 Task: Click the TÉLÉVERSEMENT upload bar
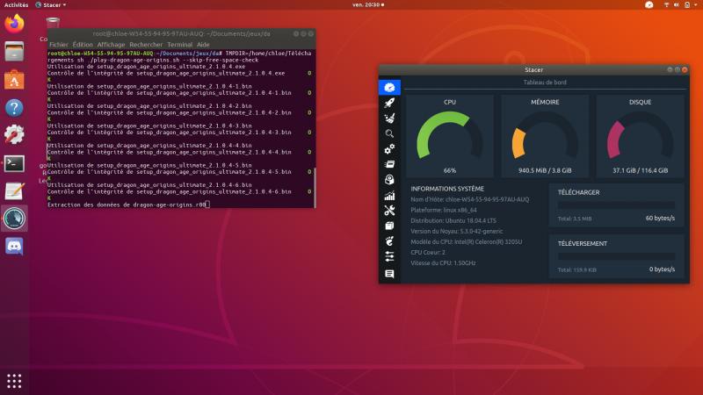tap(616, 256)
